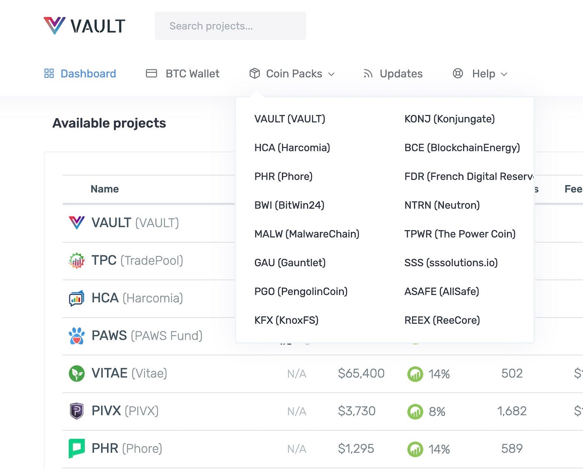Open TPC (TradePool) project
The width and height of the screenshot is (583, 469).
pos(137,261)
